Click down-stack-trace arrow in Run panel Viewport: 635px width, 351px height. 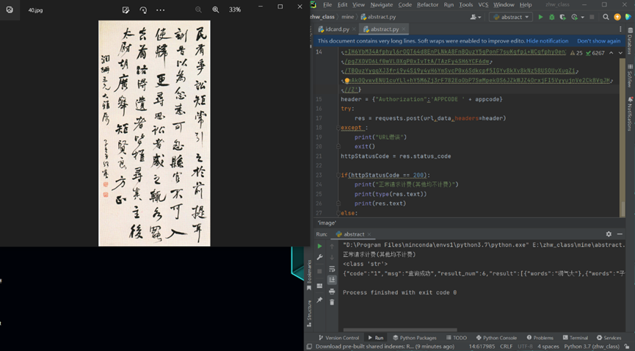332,257
